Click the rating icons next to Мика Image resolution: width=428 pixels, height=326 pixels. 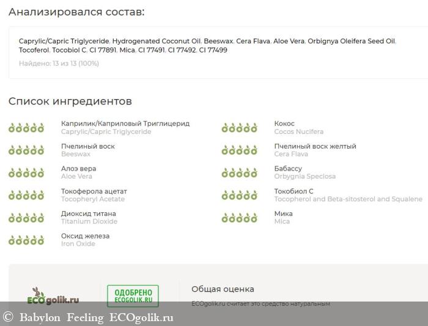pos(239,218)
